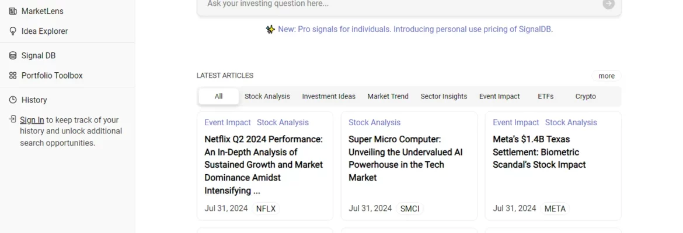Select the All articles tab
683x233 pixels.
219,97
